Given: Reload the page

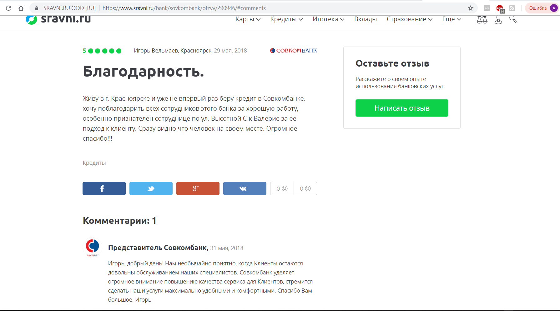Looking at the screenshot, I should pos(8,8).
